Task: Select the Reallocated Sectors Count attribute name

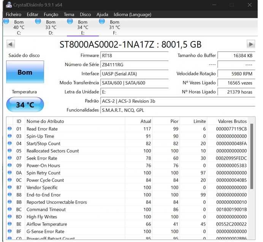Action: tap(53, 151)
